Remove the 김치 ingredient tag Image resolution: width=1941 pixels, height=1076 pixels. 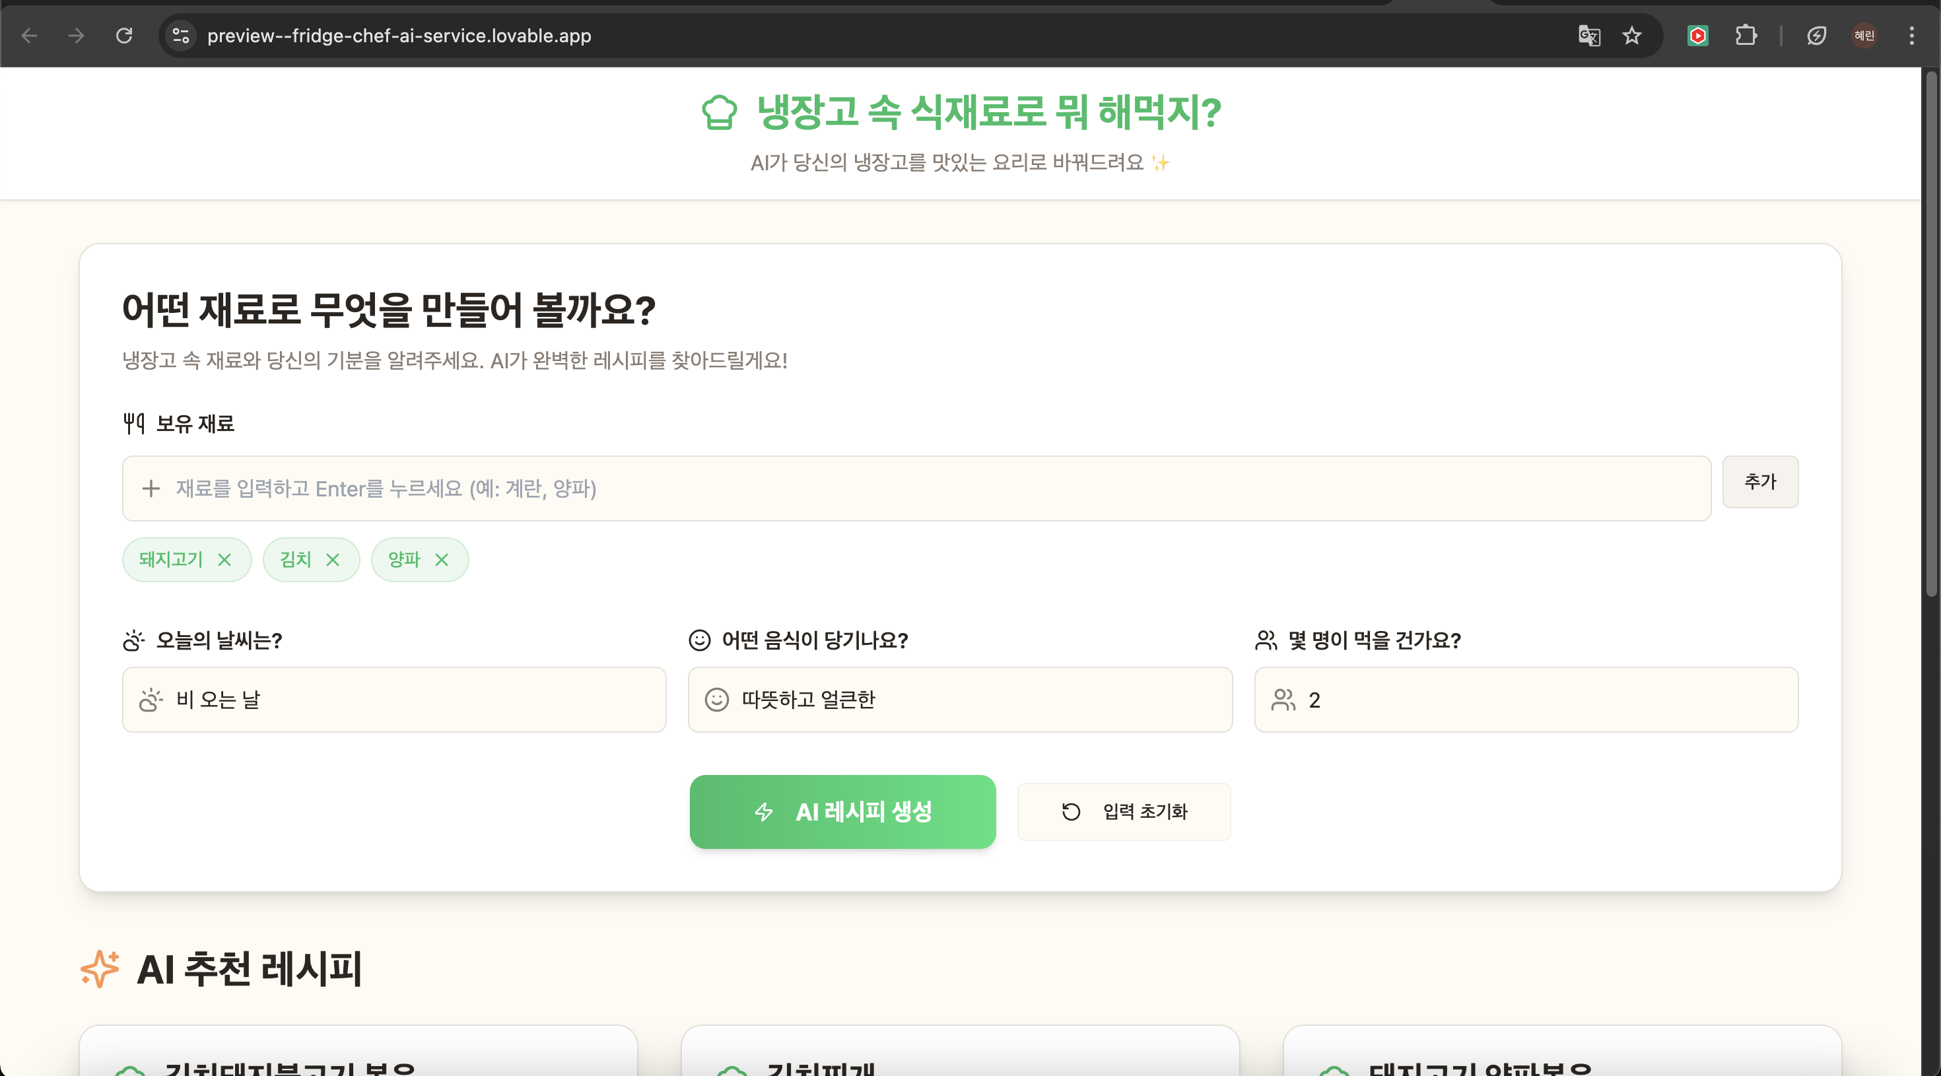[x=332, y=560]
